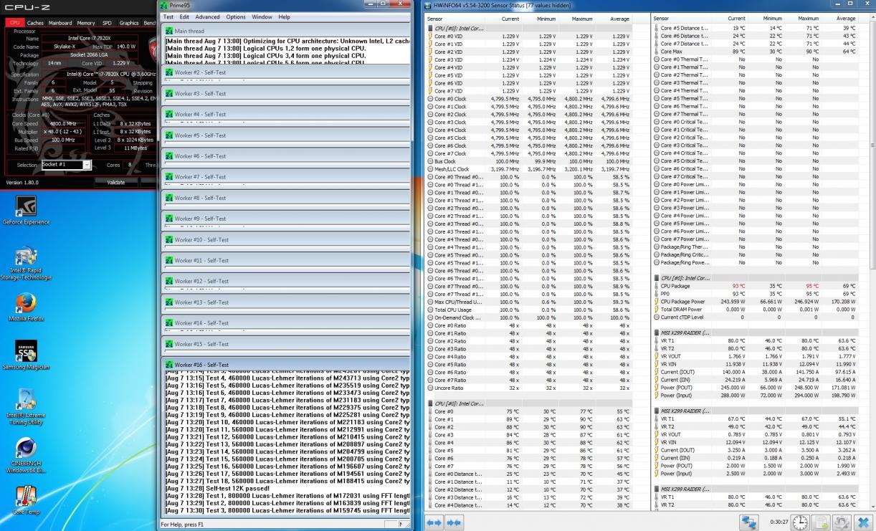
Task: Click the icon beside Total CPU Usage row
Action: pos(430,310)
